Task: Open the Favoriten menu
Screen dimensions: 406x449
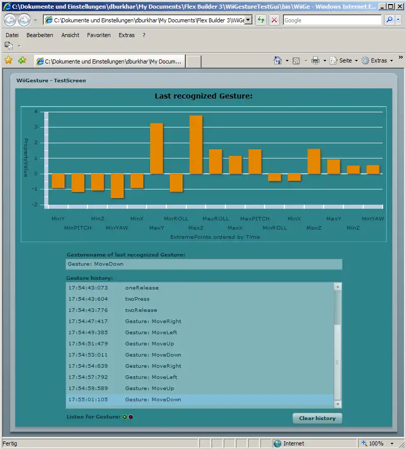Action: coord(99,35)
